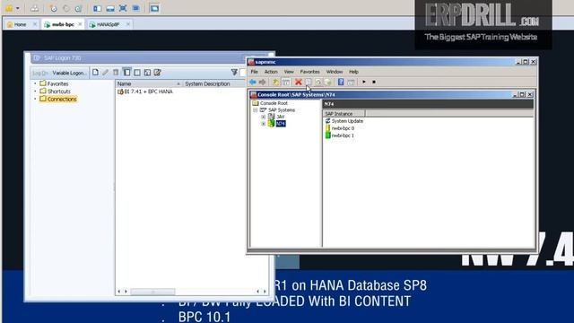This screenshot has width=574, height=323.
Task: Click the red X delete icon
Action: 299,82
